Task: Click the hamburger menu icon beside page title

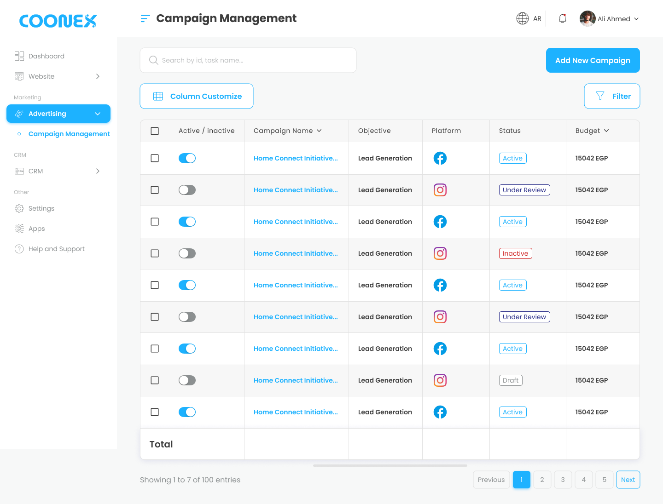Action: pos(145,19)
